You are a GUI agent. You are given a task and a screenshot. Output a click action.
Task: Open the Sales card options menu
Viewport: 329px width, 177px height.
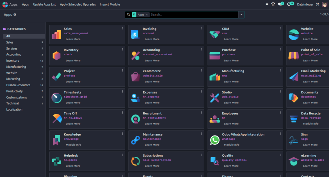[x=122, y=28]
